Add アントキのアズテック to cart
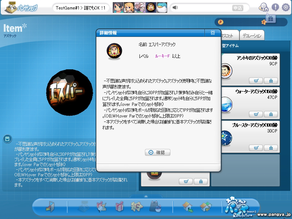 click(256, 81)
